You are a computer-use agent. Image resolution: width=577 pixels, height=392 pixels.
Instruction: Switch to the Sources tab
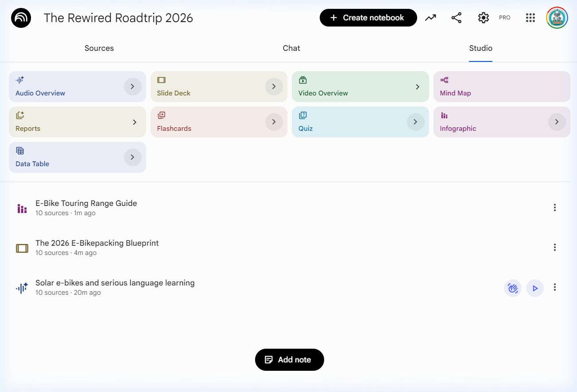[99, 48]
